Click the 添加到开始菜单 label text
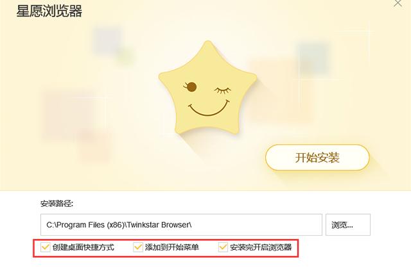The image size is (411, 269). pos(172,247)
